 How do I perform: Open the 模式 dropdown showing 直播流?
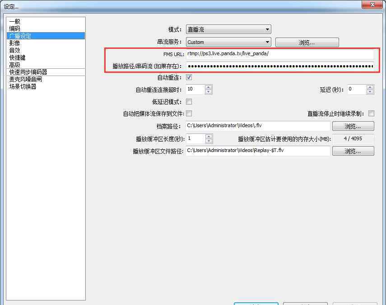point(228,30)
